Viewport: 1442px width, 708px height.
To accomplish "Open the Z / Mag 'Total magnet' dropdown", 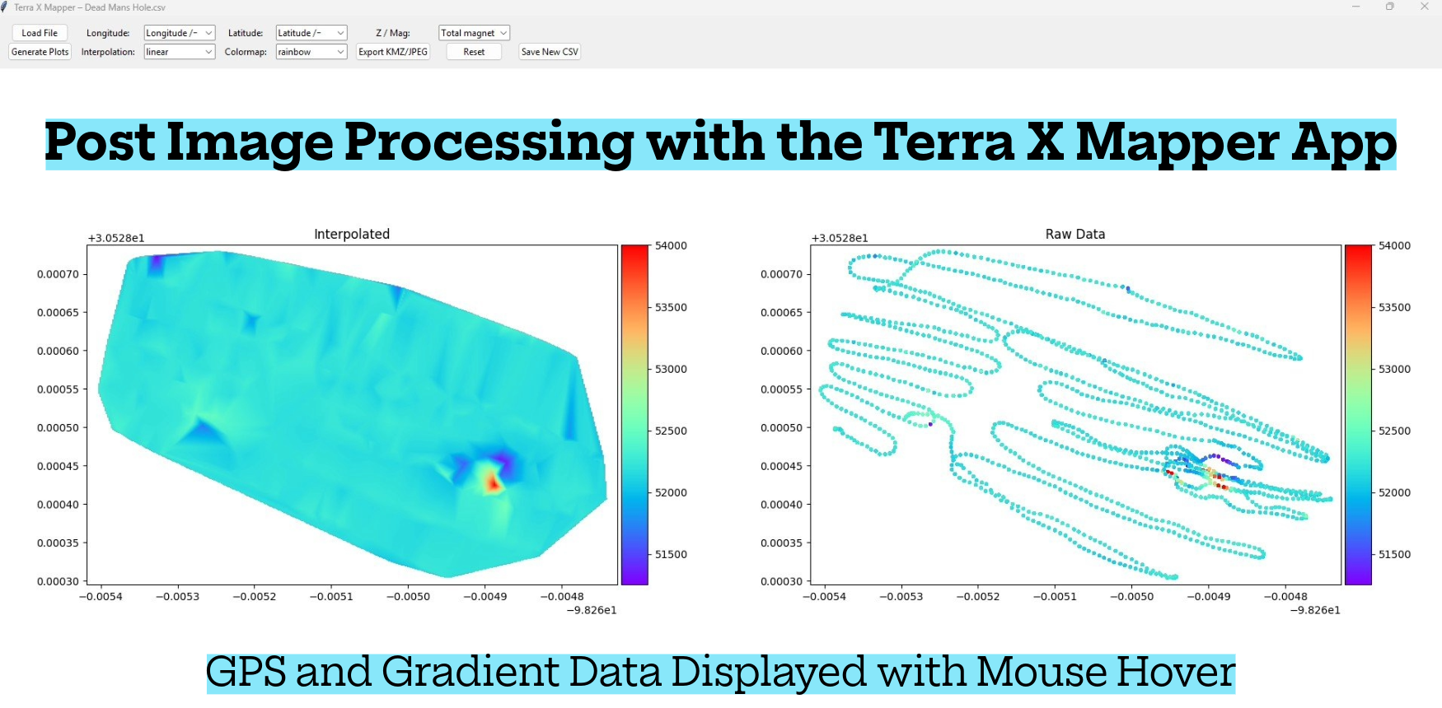I will coord(474,33).
